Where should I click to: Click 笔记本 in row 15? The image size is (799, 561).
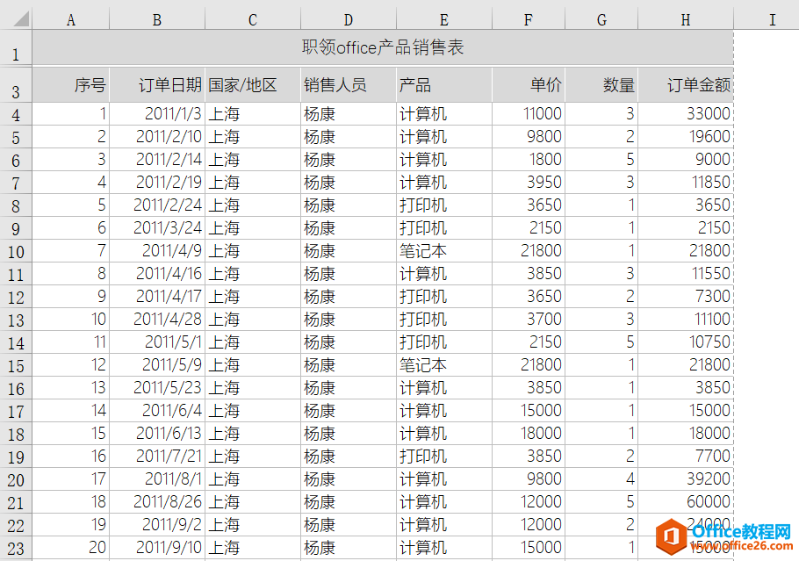point(444,365)
